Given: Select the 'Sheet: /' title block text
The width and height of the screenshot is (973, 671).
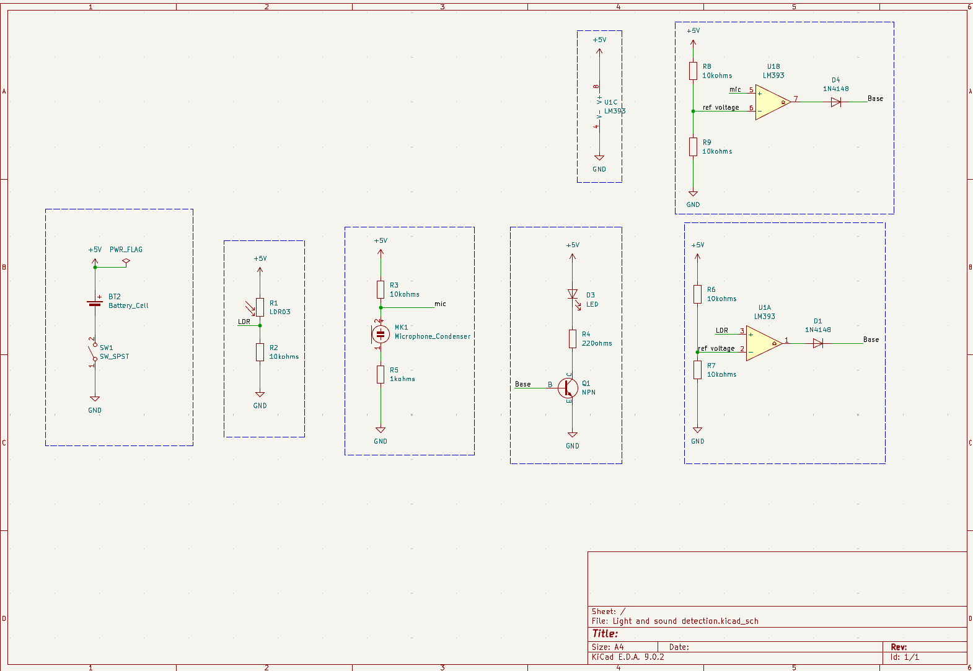Looking at the screenshot, I should (609, 611).
